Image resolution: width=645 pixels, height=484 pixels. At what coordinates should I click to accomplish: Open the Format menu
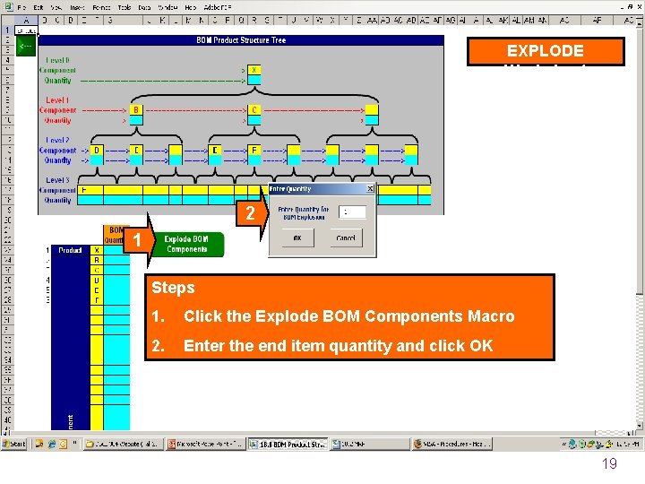[101, 7]
